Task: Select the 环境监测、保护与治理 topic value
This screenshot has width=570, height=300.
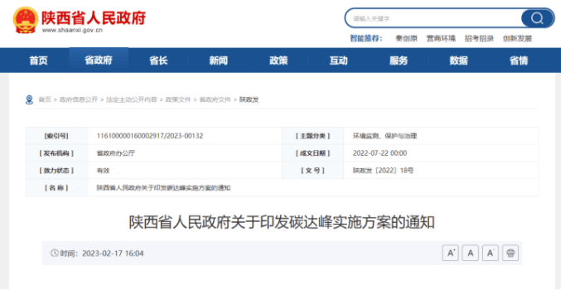Action: point(384,136)
